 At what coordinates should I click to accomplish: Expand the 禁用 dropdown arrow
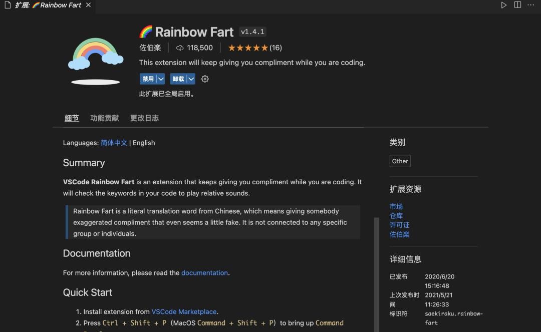pos(161,79)
